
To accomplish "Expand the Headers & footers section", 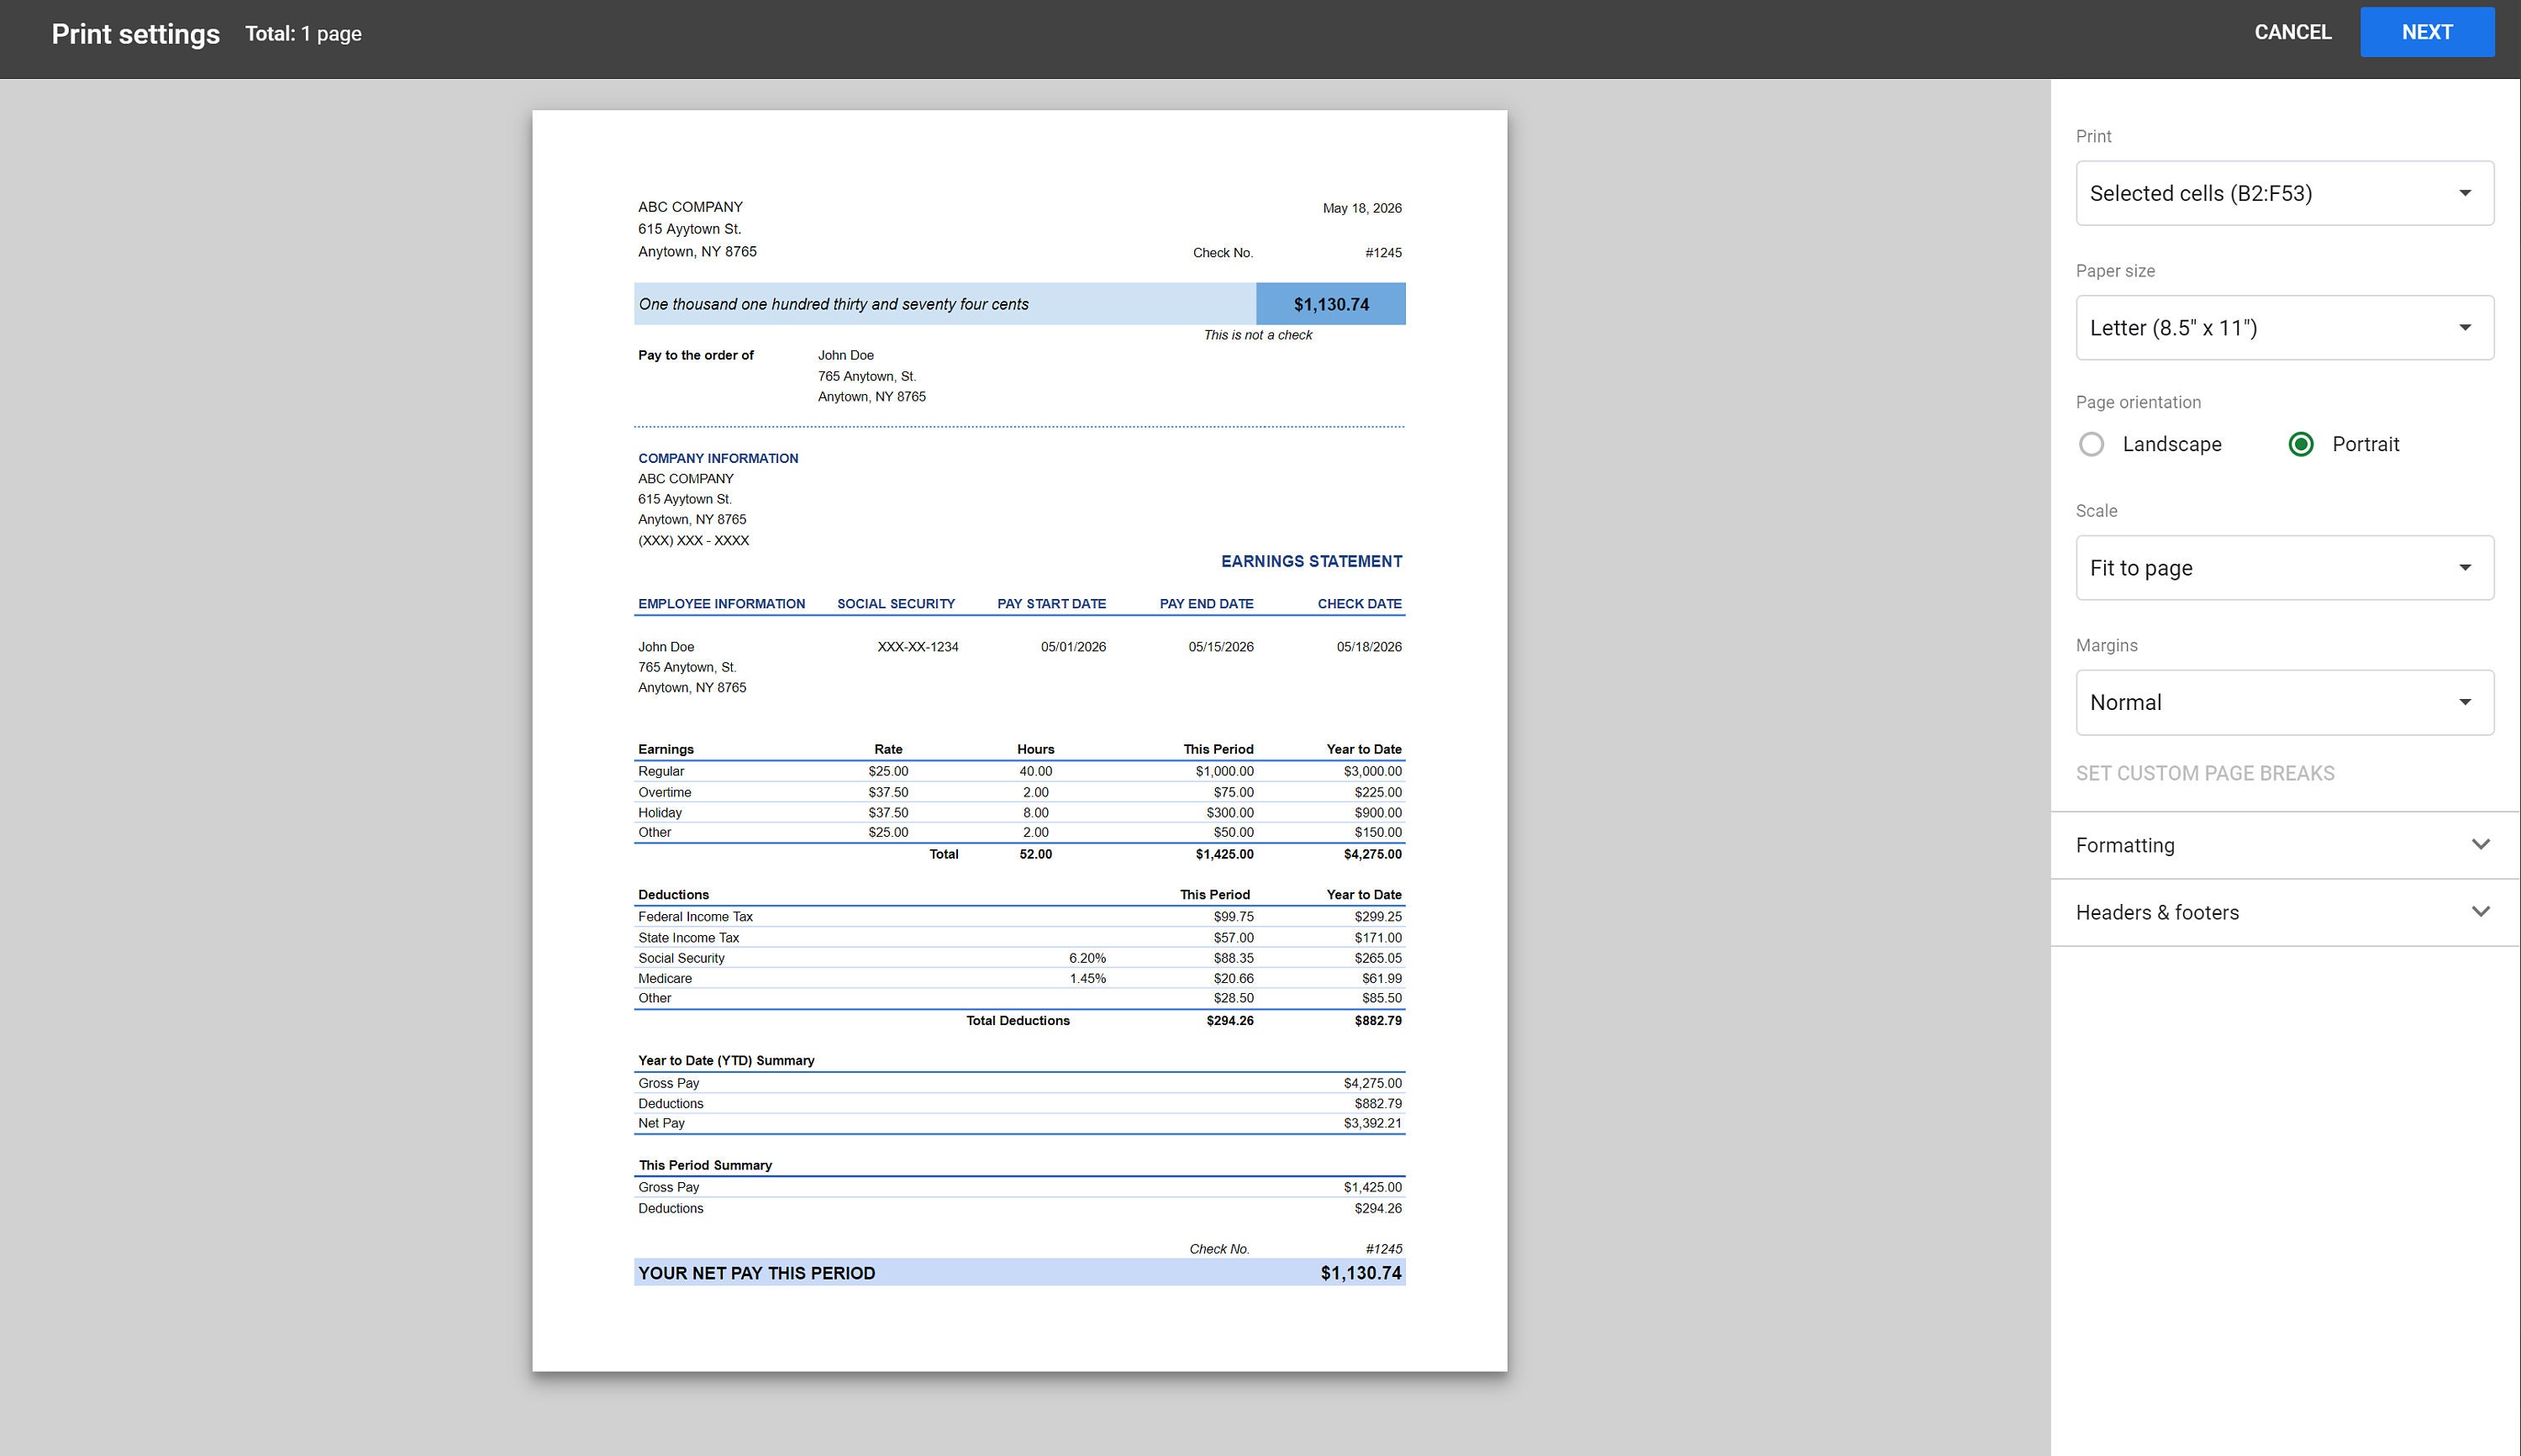I will (2284, 911).
